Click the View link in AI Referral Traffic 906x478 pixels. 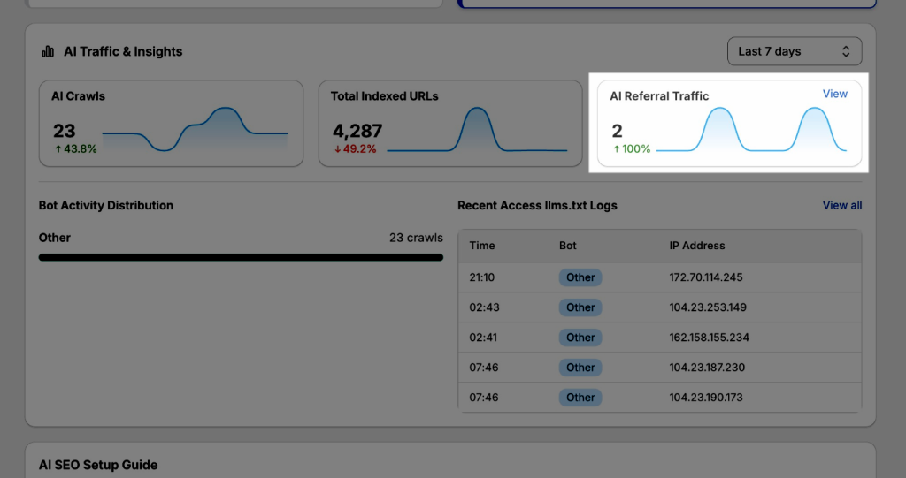[834, 94]
